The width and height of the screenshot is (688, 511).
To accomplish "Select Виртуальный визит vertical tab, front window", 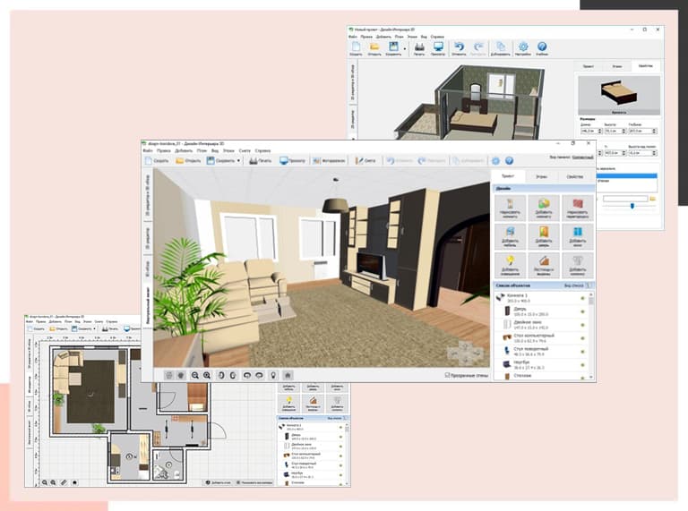I will click(x=148, y=305).
